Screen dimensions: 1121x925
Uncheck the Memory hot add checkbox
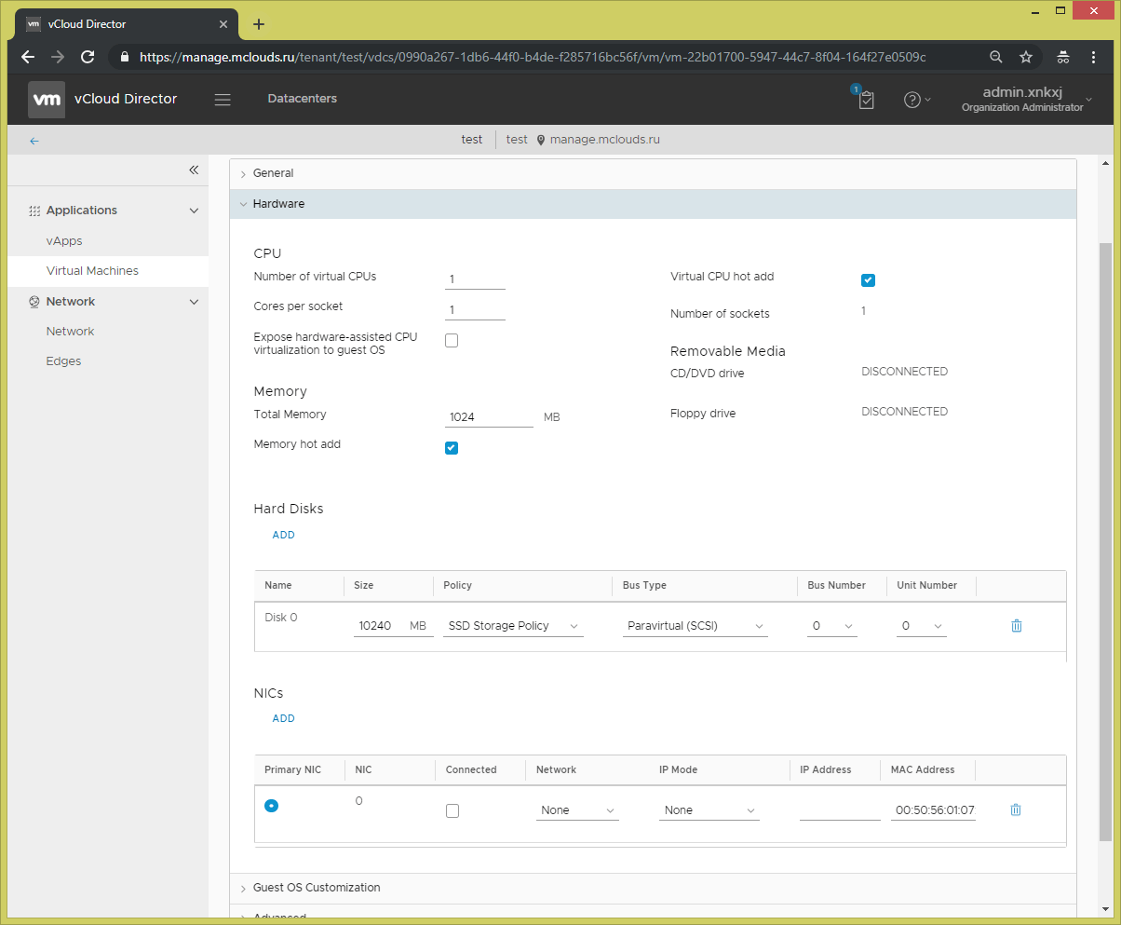pos(452,448)
